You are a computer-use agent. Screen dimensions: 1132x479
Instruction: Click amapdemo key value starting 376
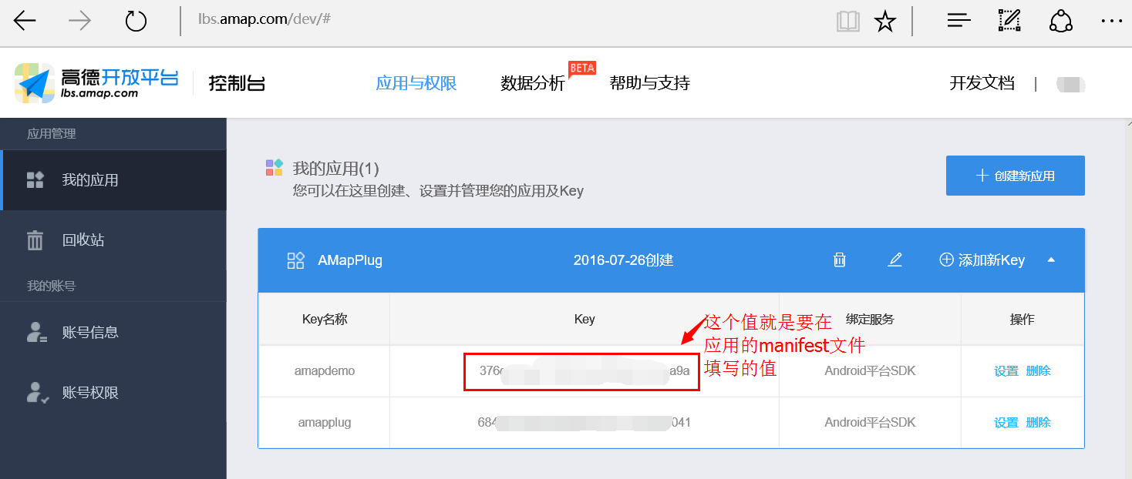click(x=585, y=370)
